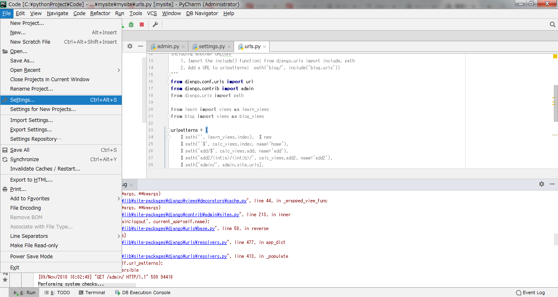Open the Event Log
Viewport: 558px width, 297px height.
tap(531, 293)
